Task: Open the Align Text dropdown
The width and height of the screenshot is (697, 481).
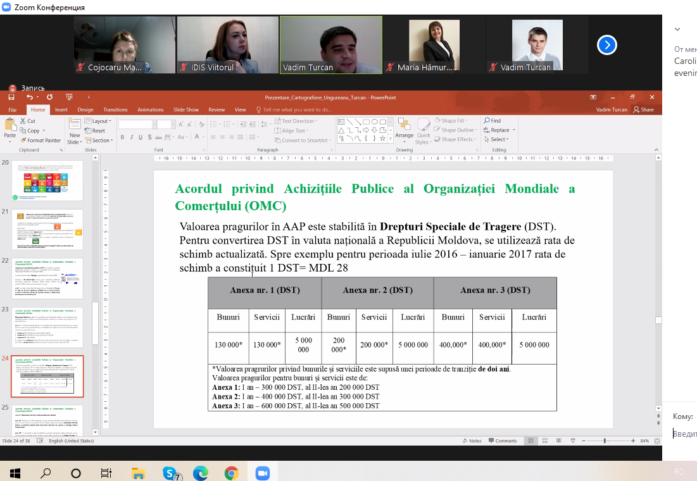Action: (291, 131)
